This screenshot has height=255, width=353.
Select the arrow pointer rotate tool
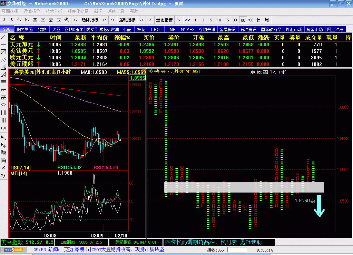(3, 137)
